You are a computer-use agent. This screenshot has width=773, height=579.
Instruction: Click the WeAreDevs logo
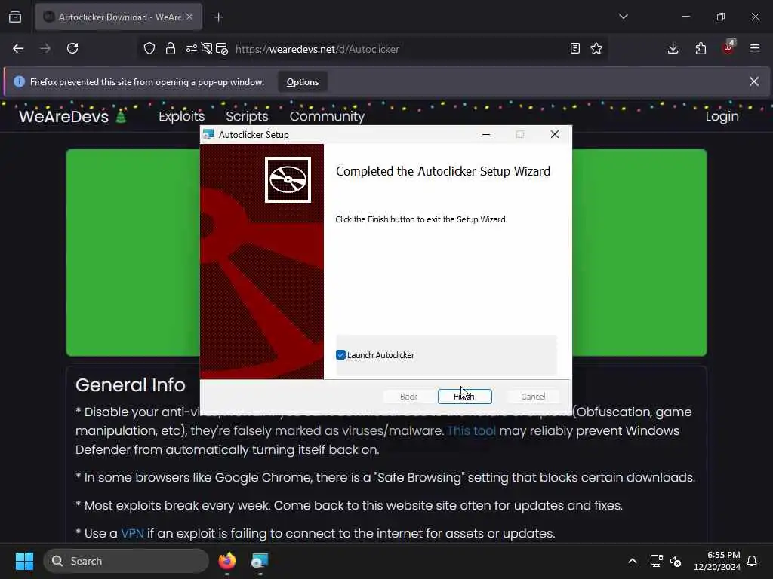73,116
